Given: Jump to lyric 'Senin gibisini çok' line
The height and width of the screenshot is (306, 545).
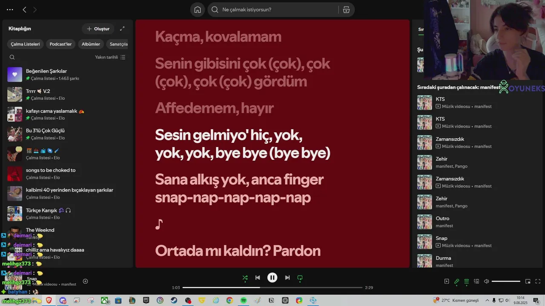Looking at the screenshot, I should (243, 72).
